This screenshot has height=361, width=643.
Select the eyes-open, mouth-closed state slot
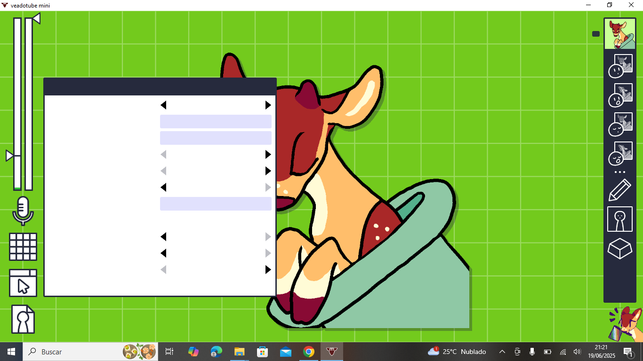pyautogui.click(x=620, y=66)
